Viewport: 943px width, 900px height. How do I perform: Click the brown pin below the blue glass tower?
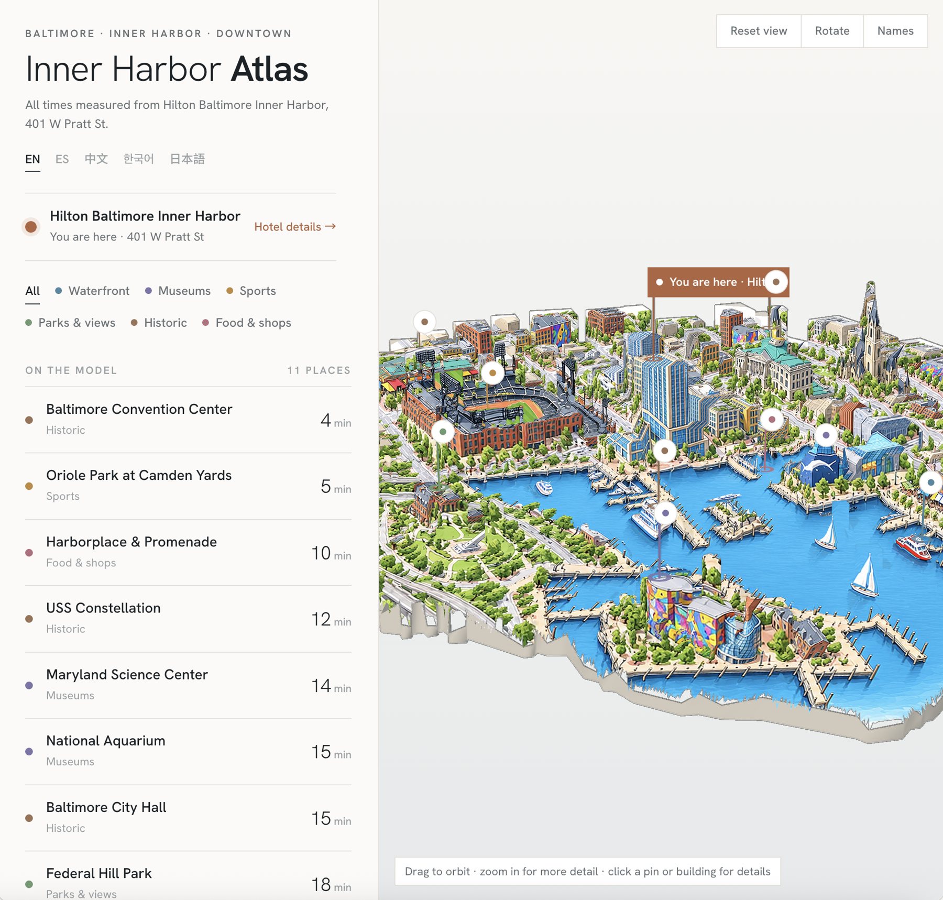pos(664,451)
